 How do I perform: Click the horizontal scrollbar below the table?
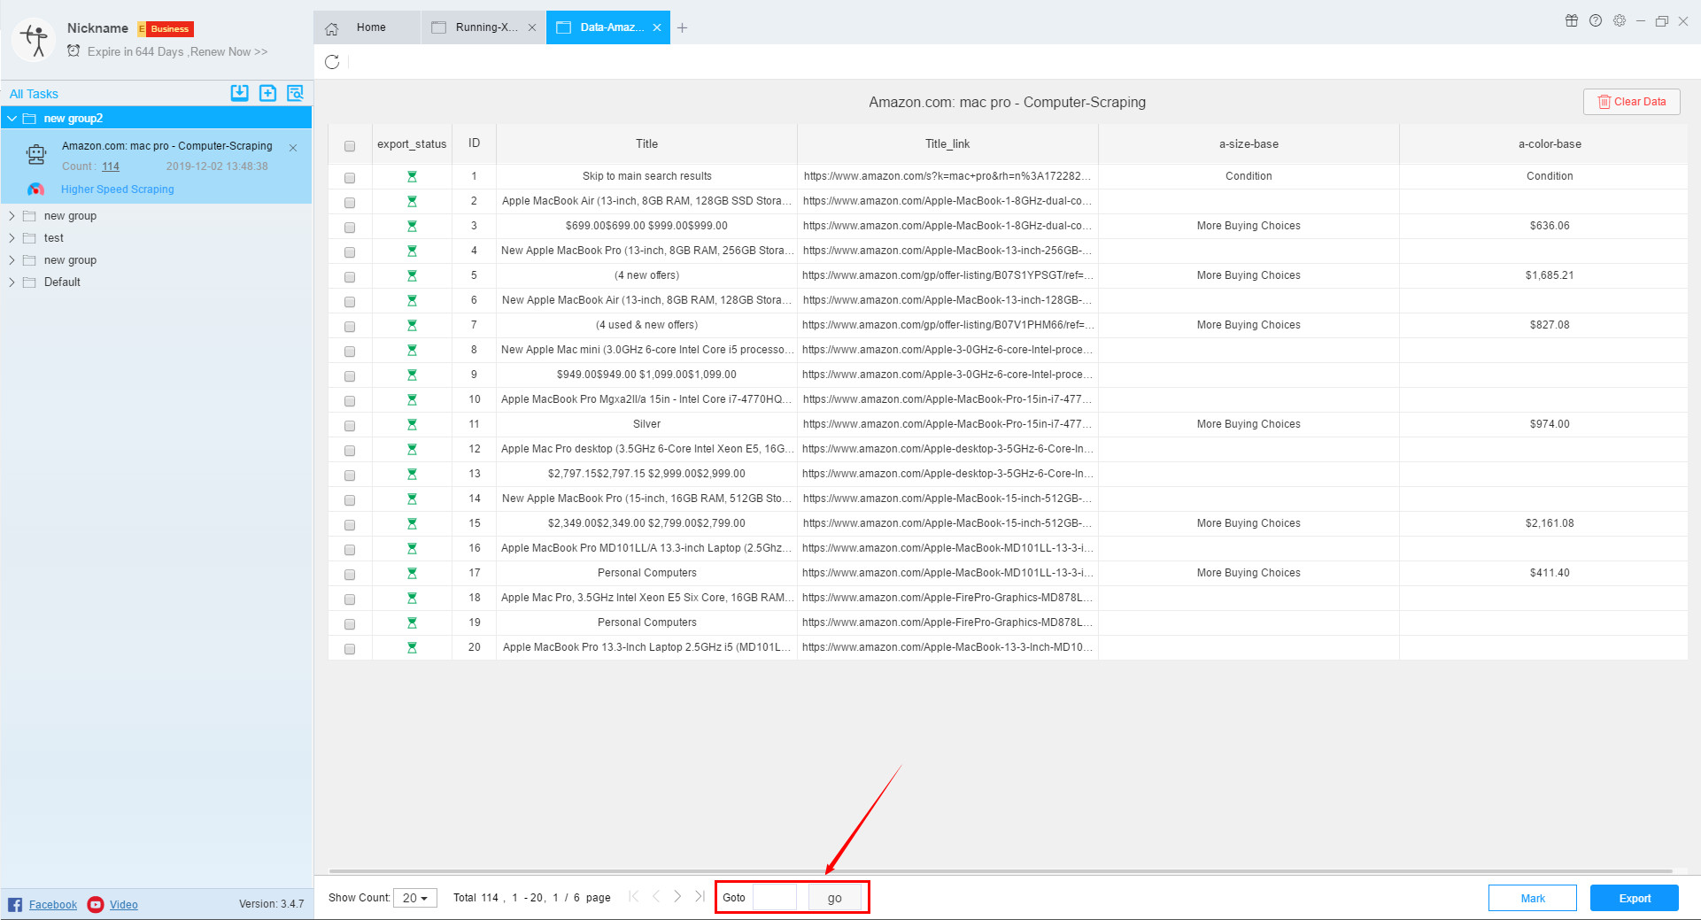tap(1001, 871)
